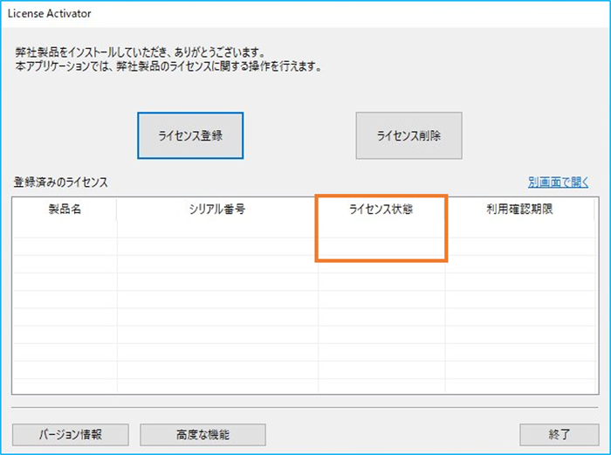Screen dimensions: 611x455
Task: Click the divider between 製品名 and シリアル番号 headers
Action: coord(117,210)
